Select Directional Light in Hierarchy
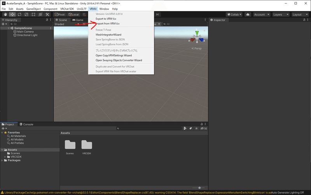311x195 pixels. (x=27, y=35)
